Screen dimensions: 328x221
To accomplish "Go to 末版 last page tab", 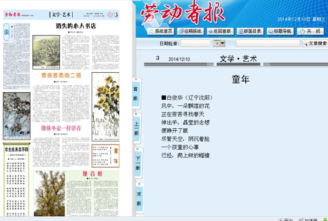I will pyautogui.click(x=139, y=198).
